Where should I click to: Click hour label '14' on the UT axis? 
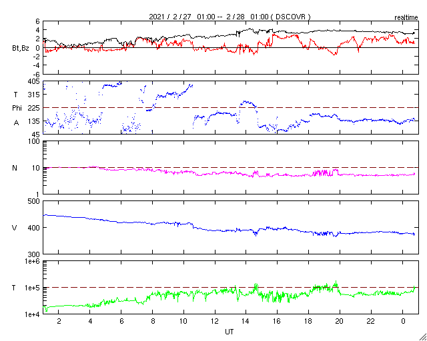[x=246, y=322]
